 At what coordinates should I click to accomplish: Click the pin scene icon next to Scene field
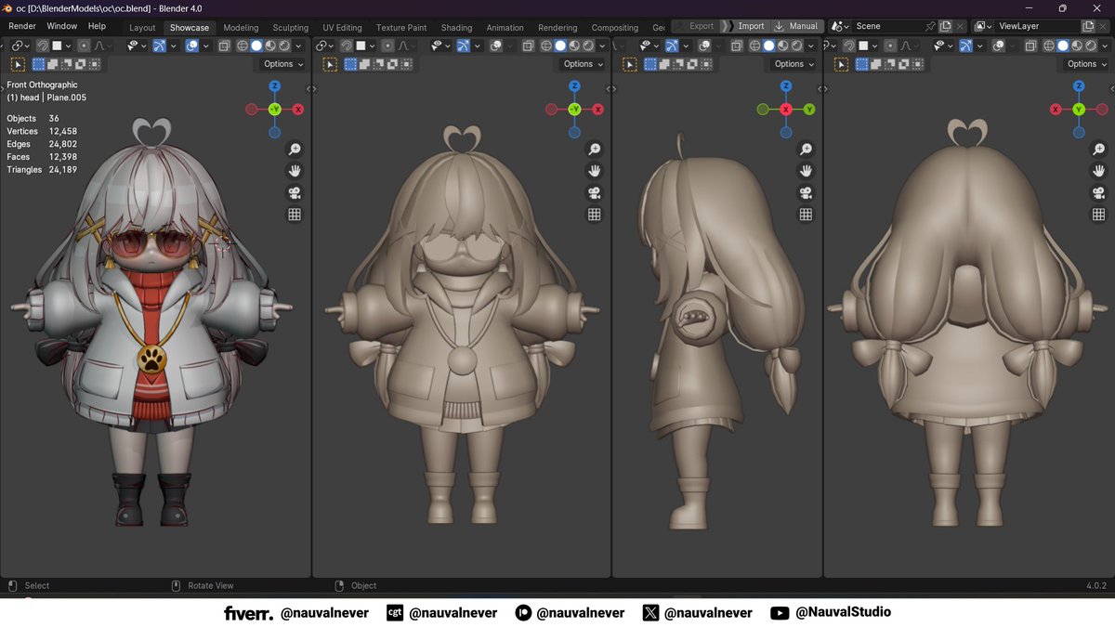[x=930, y=26]
